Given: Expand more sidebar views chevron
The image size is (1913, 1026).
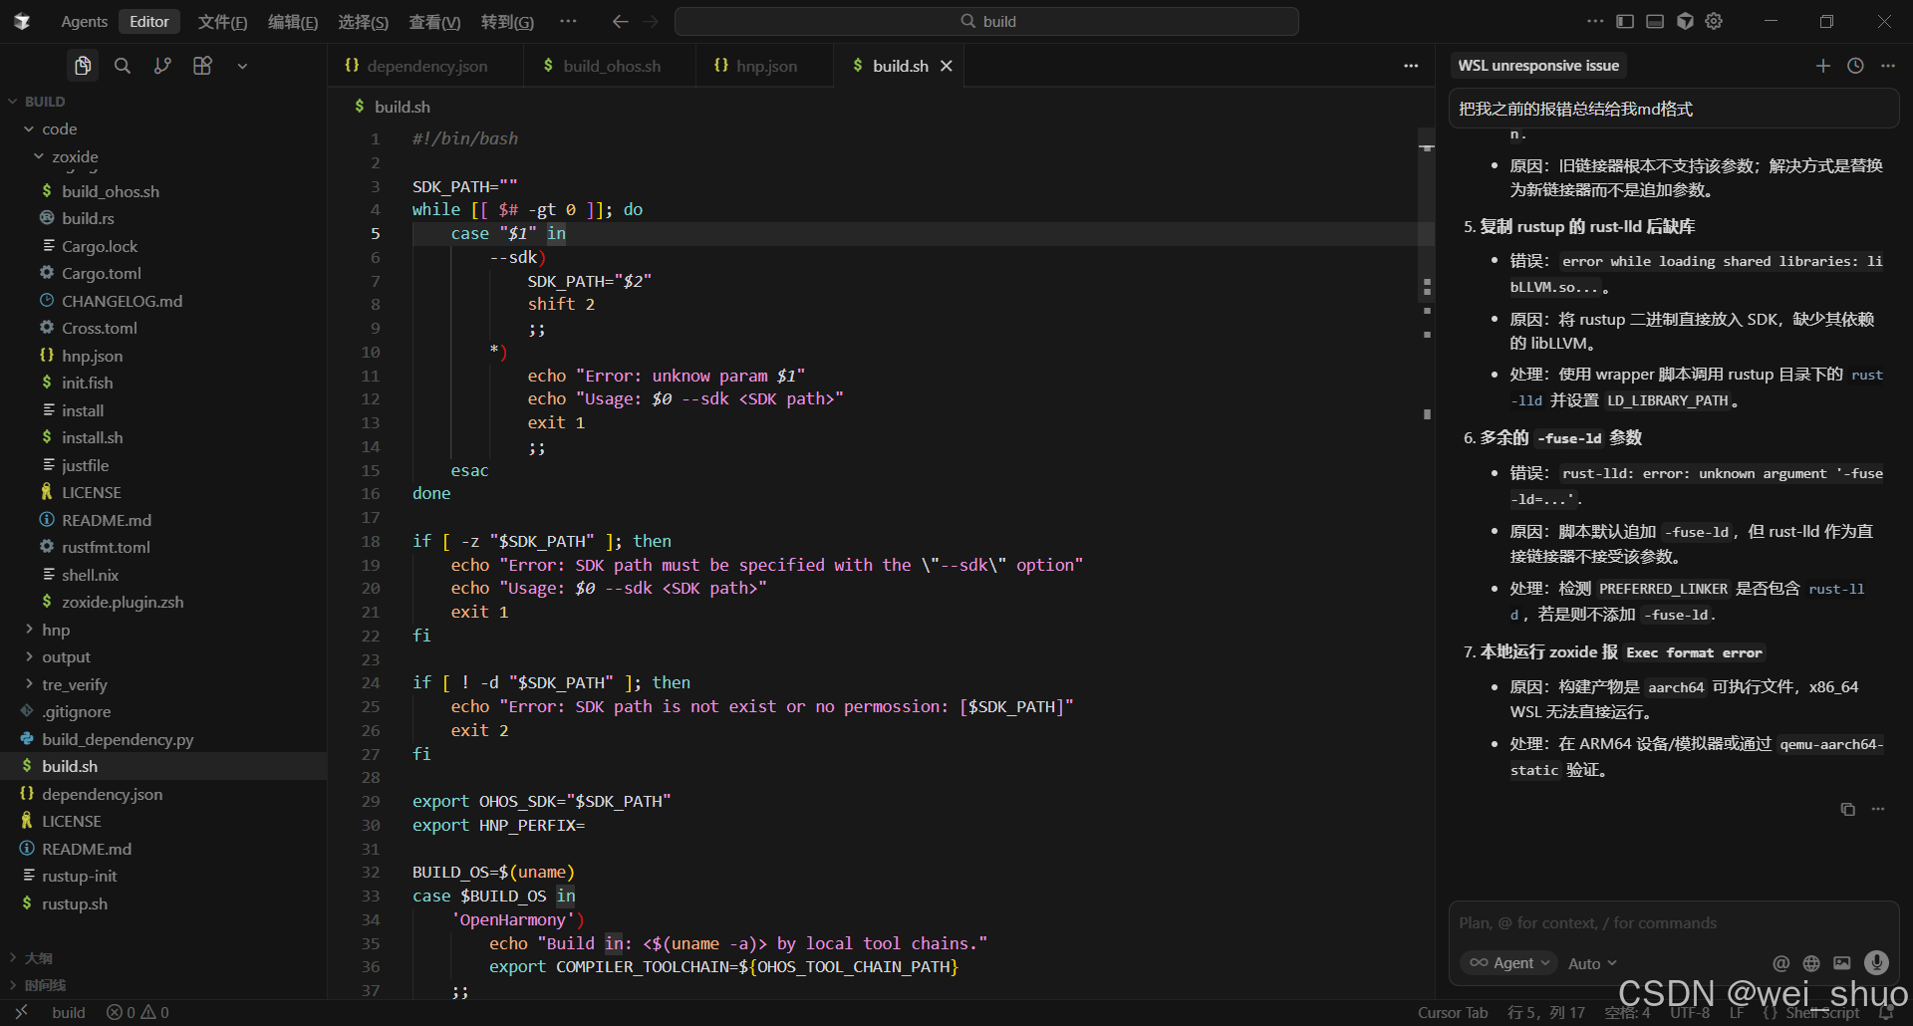Looking at the screenshot, I should (242, 66).
